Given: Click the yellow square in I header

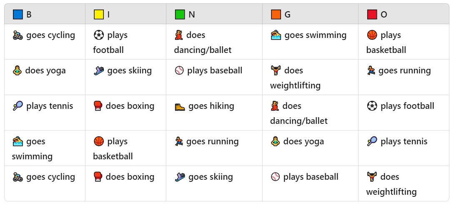Looking at the screenshot, I should tap(98, 15).
